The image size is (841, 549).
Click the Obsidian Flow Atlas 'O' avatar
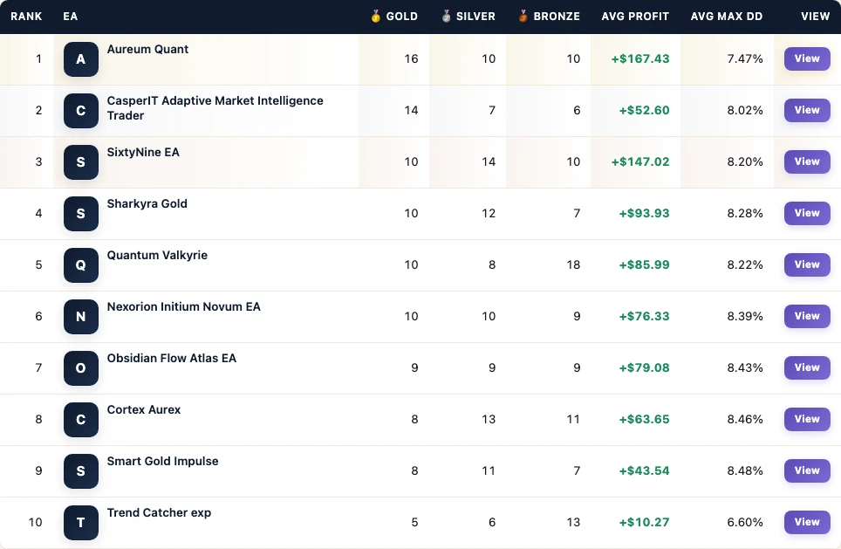[81, 368]
